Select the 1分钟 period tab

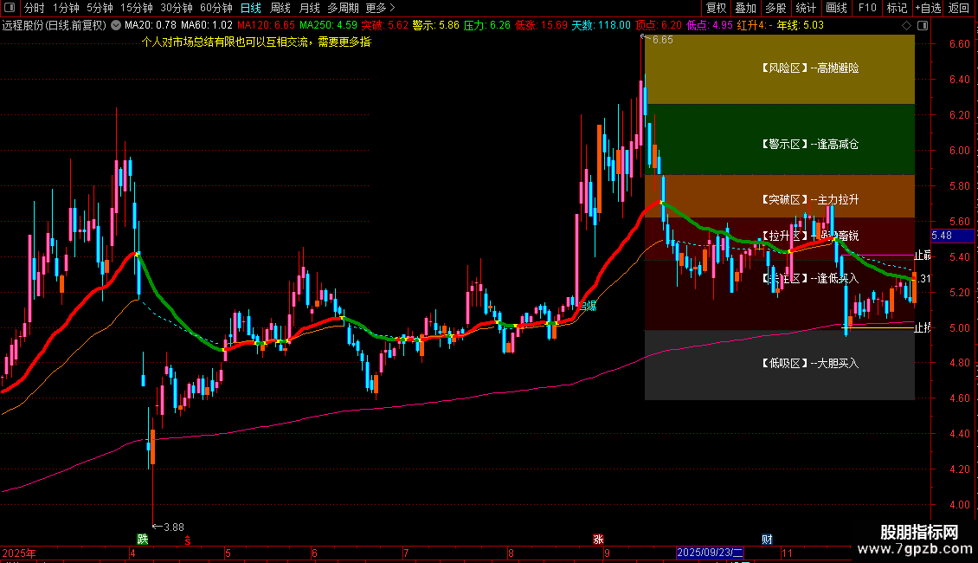coord(66,8)
